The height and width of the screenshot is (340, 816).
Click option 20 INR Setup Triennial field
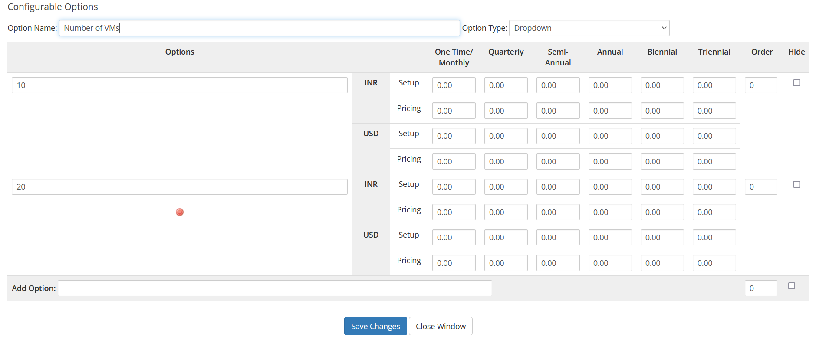pyautogui.click(x=714, y=187)
